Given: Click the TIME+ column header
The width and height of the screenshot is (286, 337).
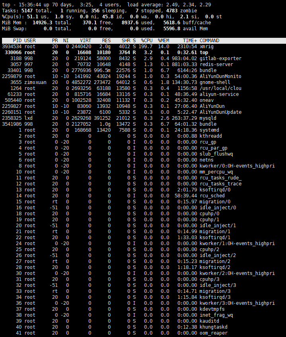Looking at the screenshot, I should tap(190, 41).
